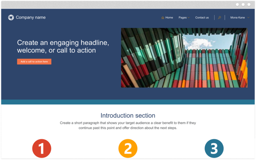
Task: Click the Home house icon
Action: pos(163,18)
